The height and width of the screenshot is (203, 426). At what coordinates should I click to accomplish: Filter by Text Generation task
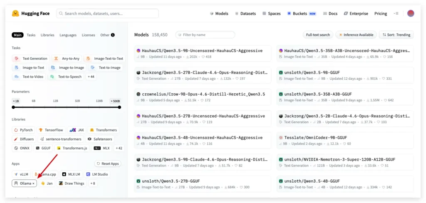31,59
